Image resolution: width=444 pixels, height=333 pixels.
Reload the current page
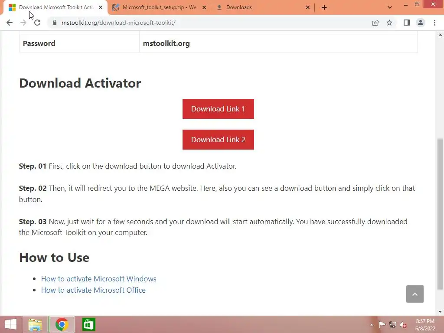click(x=37, y=23)
